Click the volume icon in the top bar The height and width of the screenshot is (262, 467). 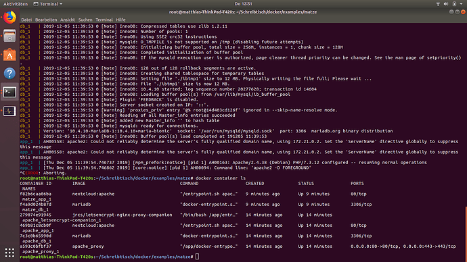(446, 4)
